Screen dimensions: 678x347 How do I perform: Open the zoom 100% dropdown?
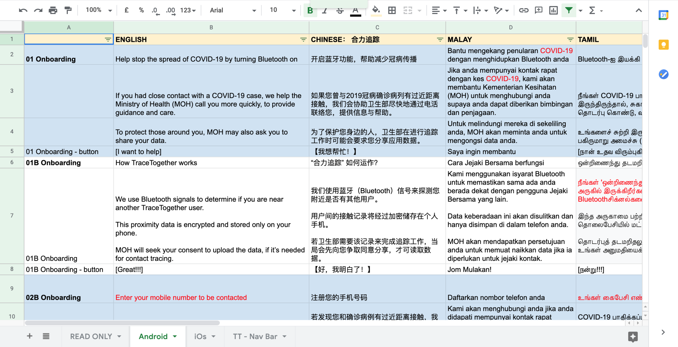[99, 10]
